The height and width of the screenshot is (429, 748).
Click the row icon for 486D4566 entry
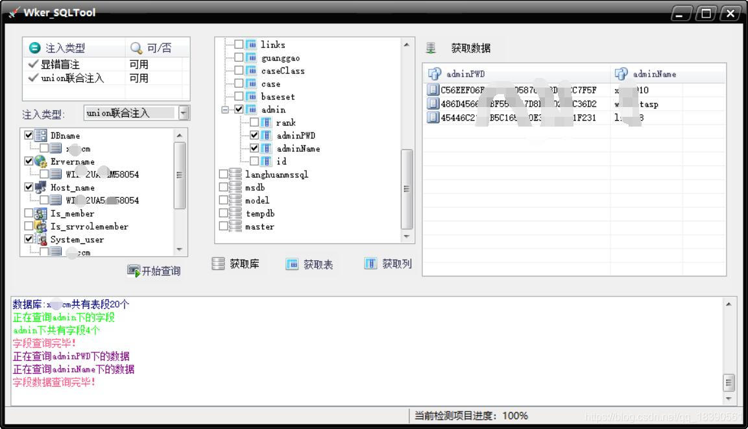(433, 104)
